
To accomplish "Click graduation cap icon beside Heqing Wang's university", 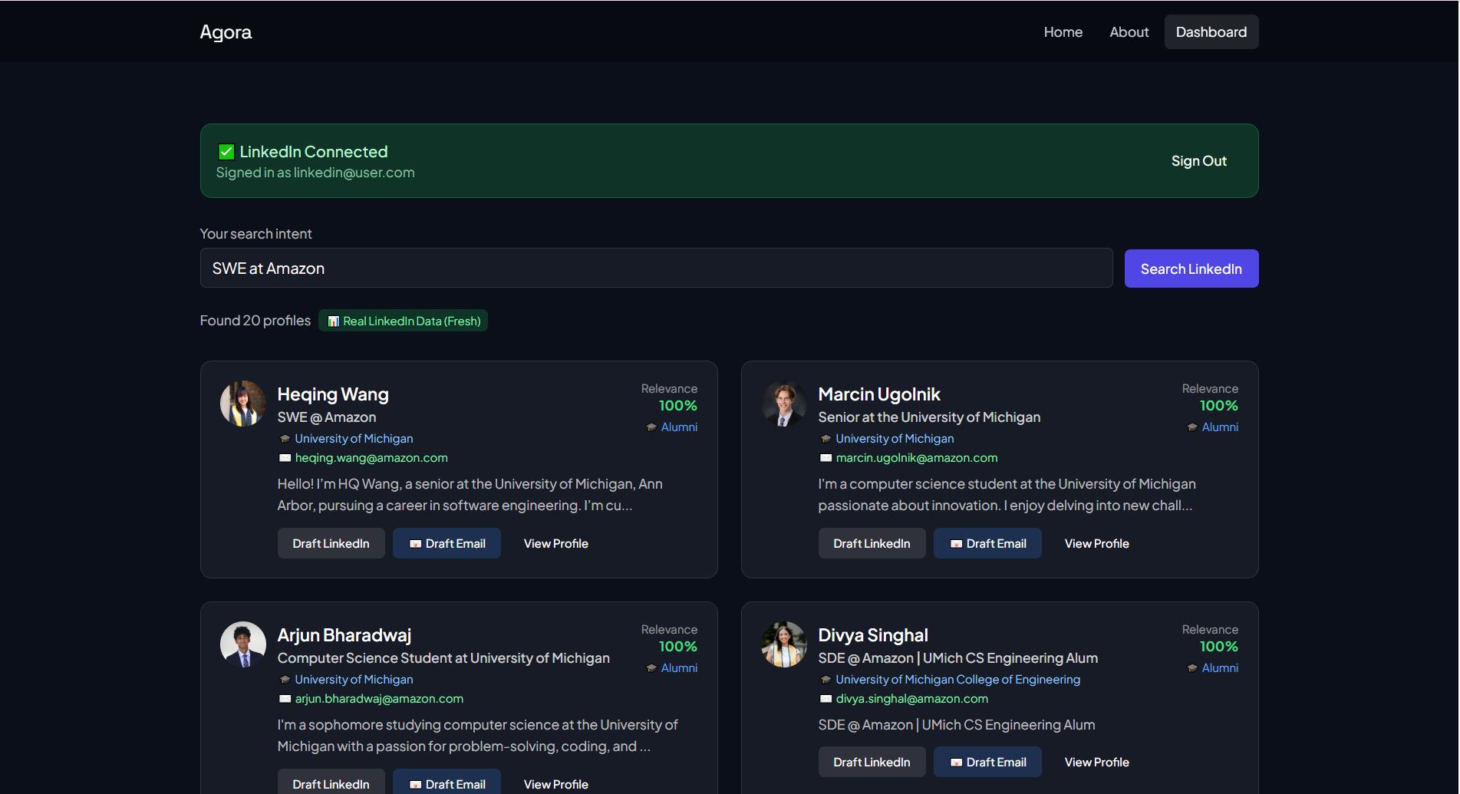I will click(x=285, y=439).
